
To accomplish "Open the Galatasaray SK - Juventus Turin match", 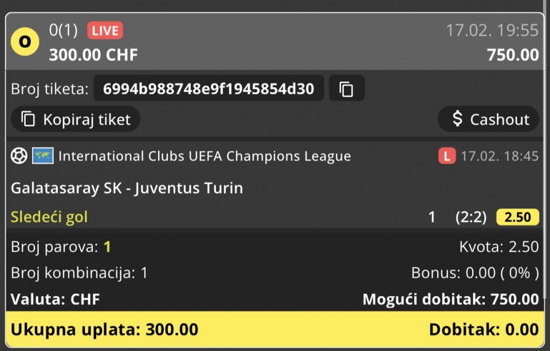I will 127,188.
